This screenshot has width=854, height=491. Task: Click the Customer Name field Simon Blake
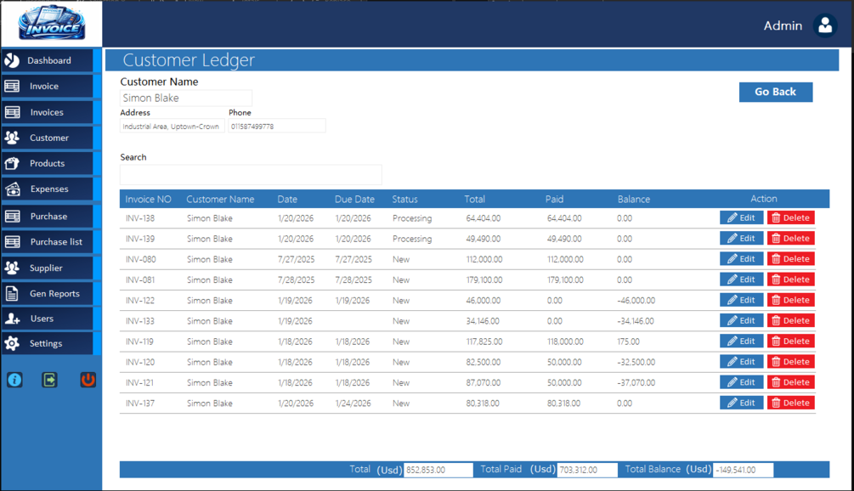pos(186,98)
